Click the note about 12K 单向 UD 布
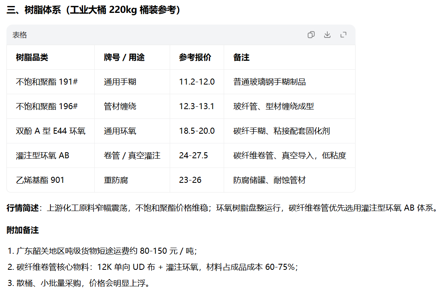443x296 pixels. click(152, 267)
